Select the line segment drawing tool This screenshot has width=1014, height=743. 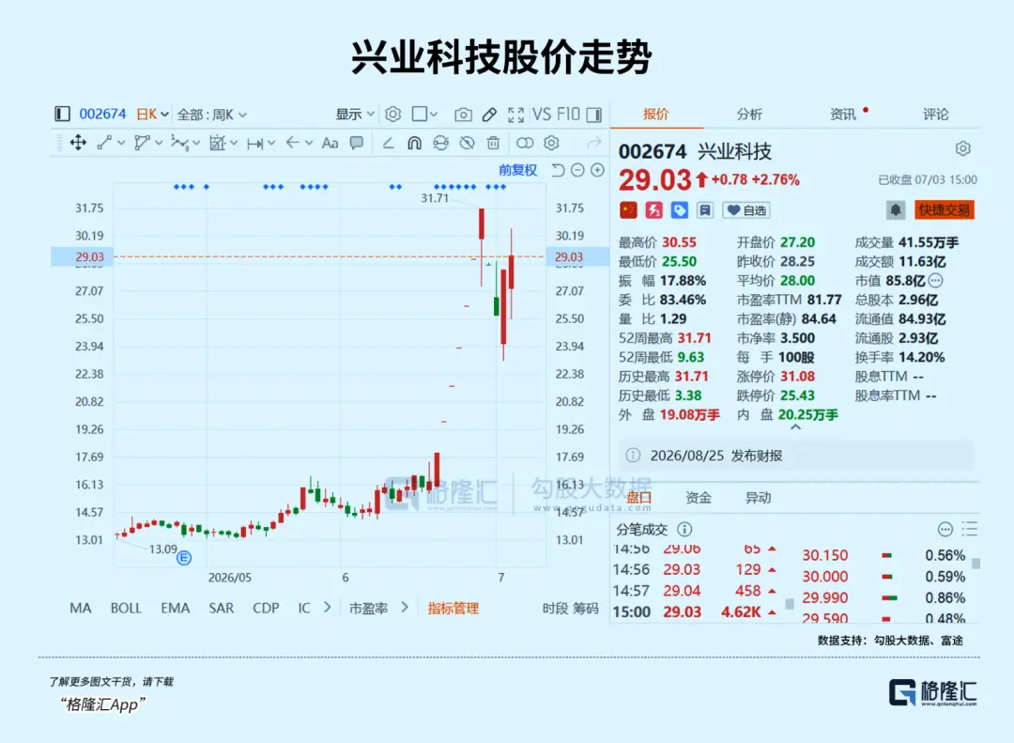pos(104,143)
